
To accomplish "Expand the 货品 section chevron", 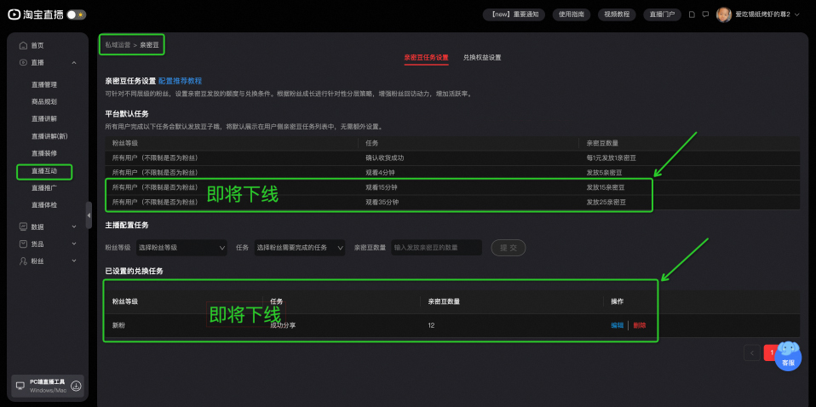I will (x=74, y=244).
